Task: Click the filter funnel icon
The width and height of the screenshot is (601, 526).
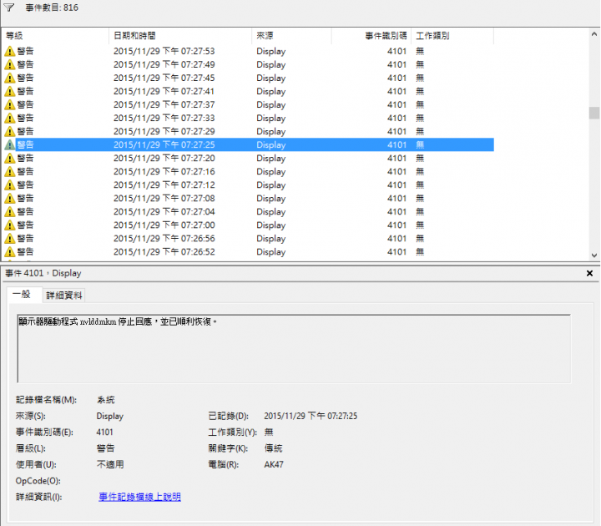Action: pyautogui.click(x=9, y=8)
